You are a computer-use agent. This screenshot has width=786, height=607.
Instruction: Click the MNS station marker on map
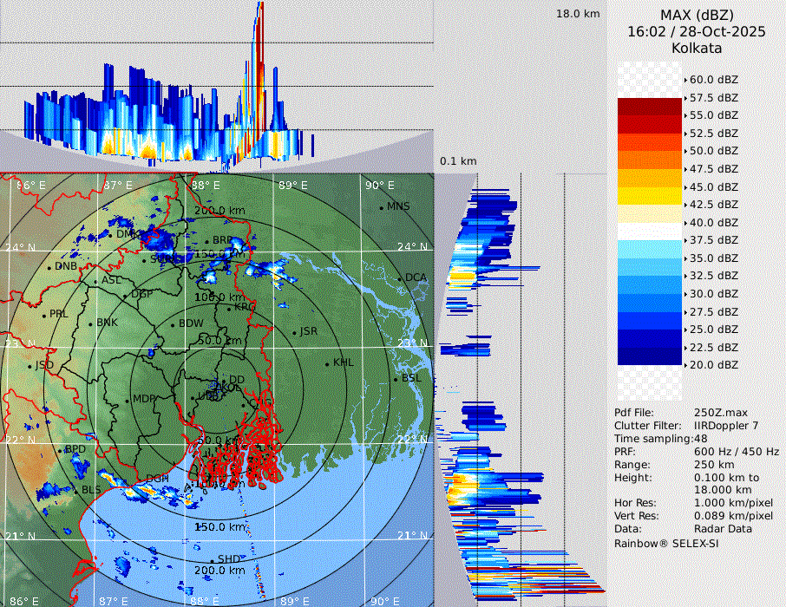[x=382, y=207]
